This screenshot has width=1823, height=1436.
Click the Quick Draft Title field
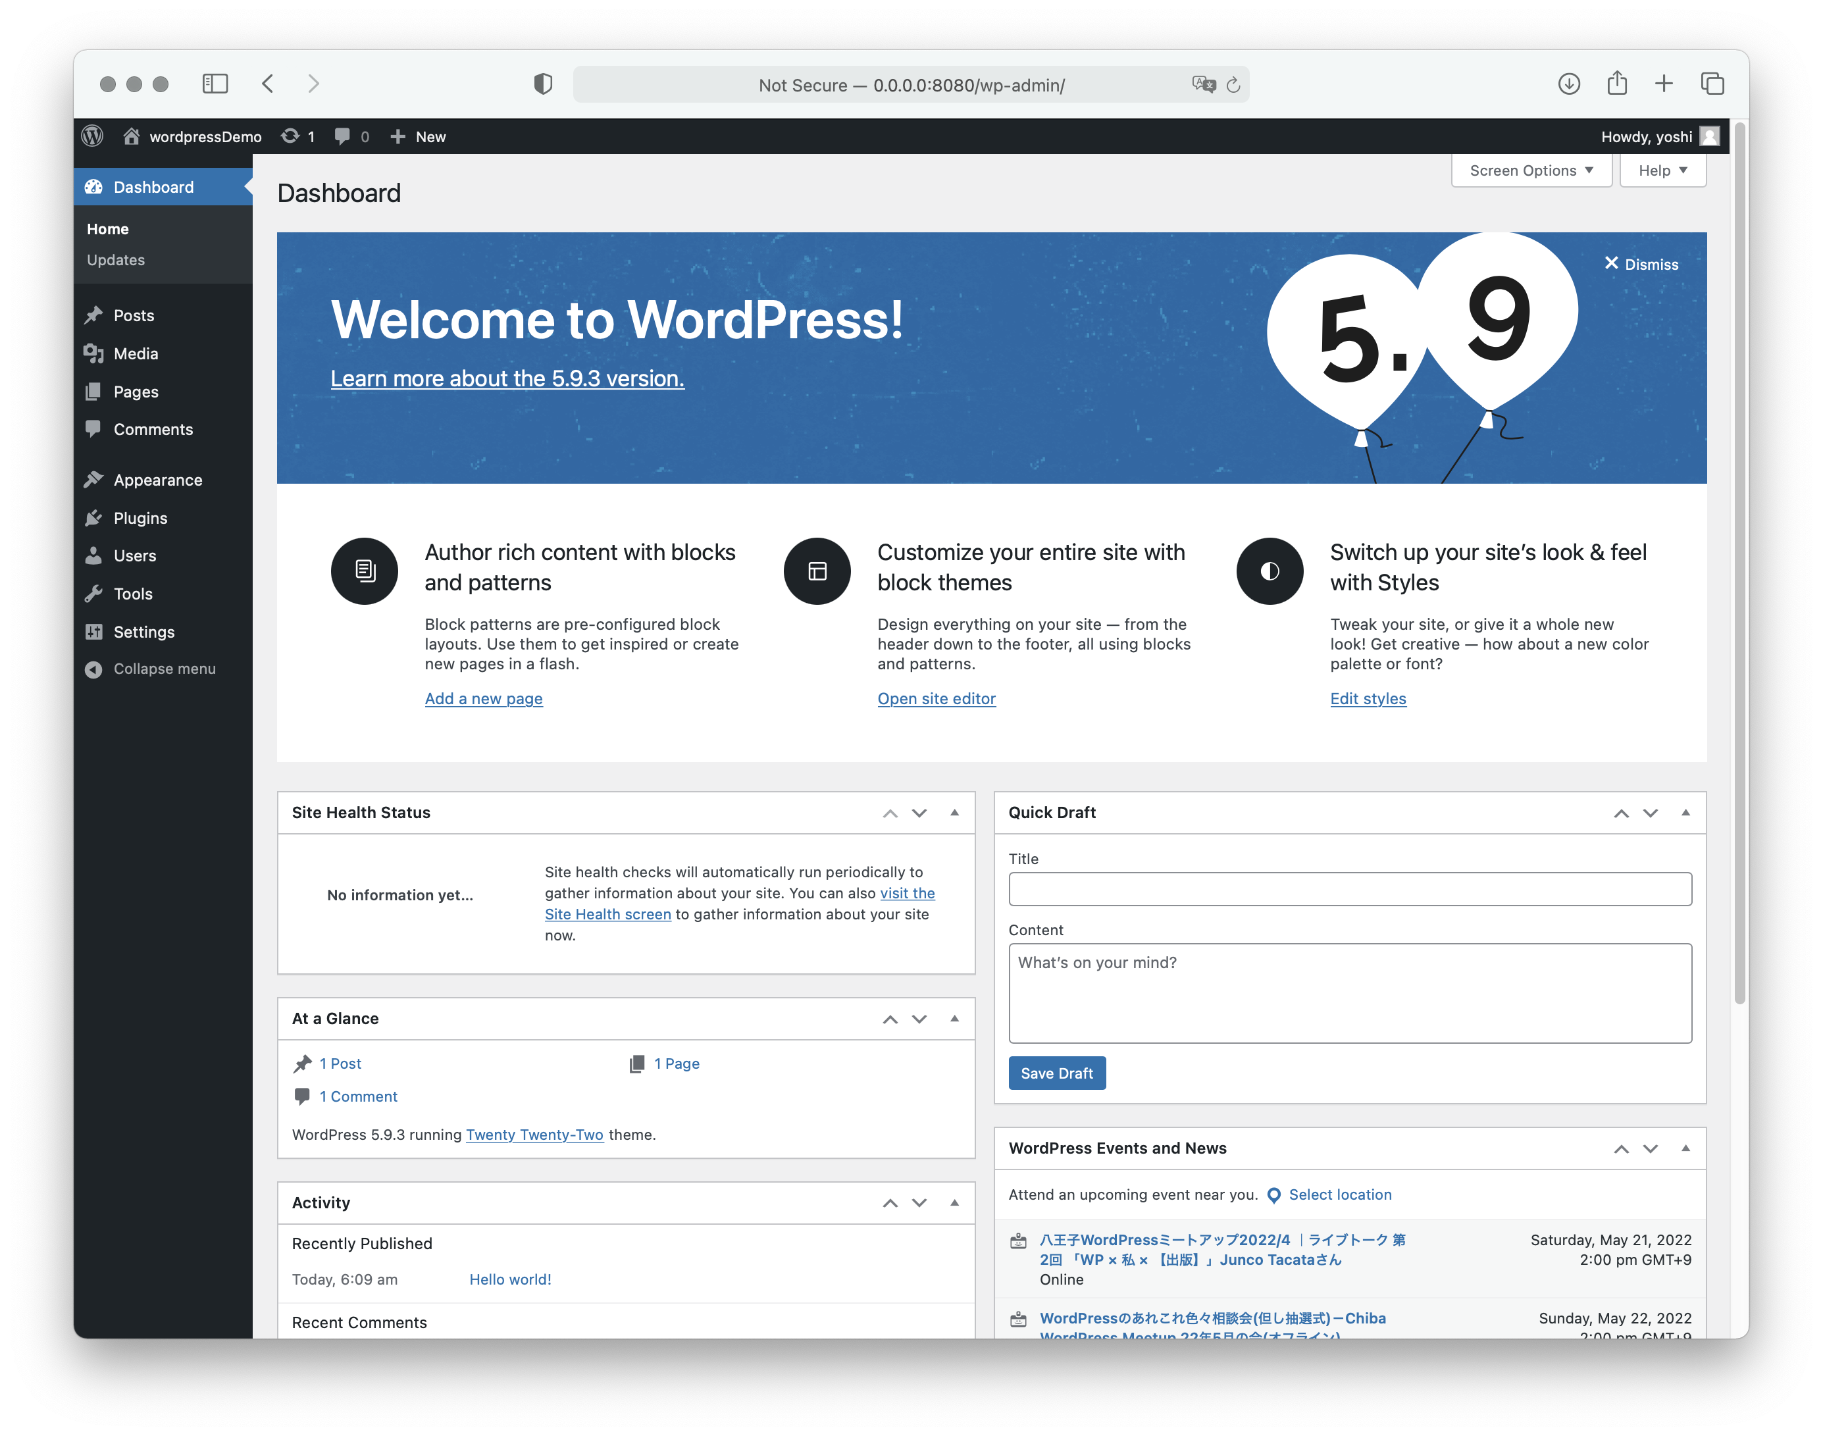click(1350, 888)
